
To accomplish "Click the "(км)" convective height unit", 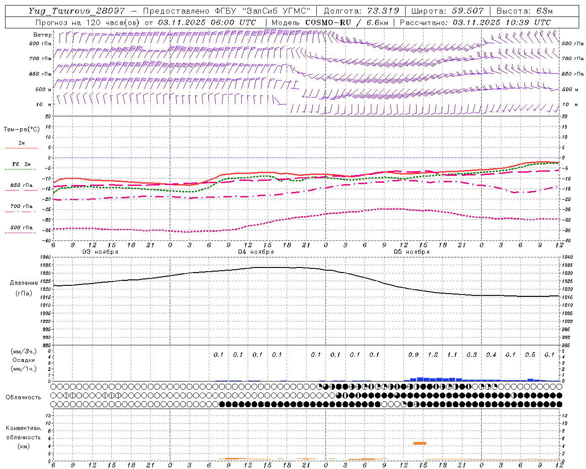I will 23,446.
